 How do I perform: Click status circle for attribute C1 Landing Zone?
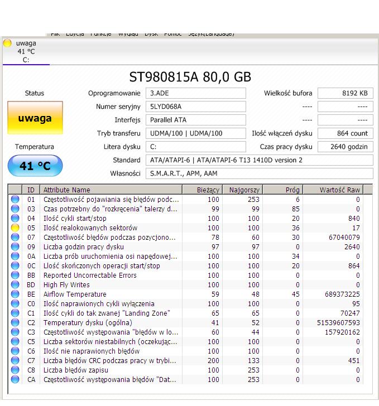[15, 313]
